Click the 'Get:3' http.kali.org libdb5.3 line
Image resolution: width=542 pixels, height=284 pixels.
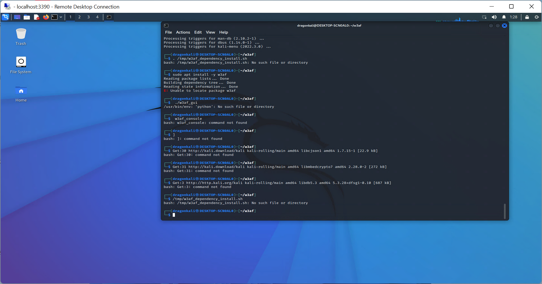tap(282, 183)
